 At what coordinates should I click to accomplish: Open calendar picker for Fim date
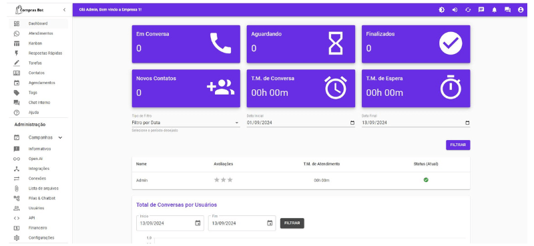(x=270, y=223)
